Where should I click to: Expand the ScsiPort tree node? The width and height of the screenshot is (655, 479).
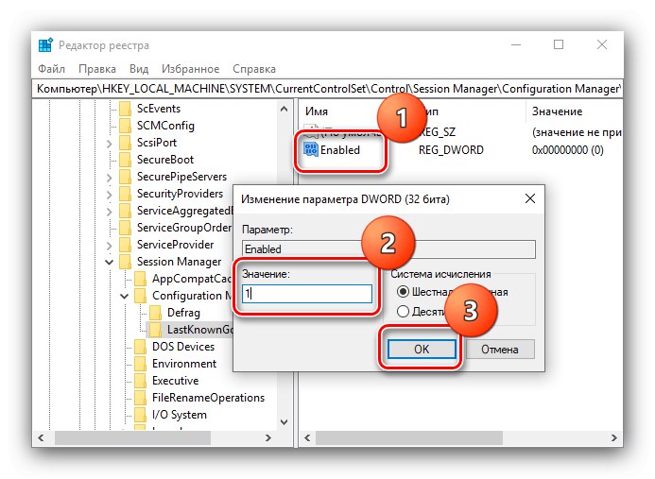click(110, 144)
